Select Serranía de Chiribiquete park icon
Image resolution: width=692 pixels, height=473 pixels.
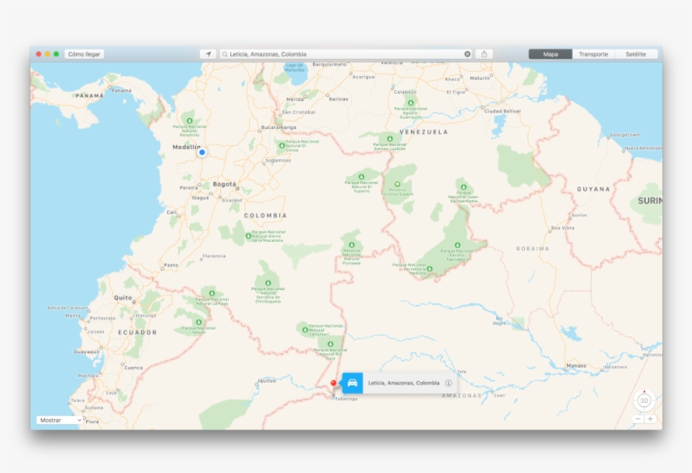[x=268, y=283]
